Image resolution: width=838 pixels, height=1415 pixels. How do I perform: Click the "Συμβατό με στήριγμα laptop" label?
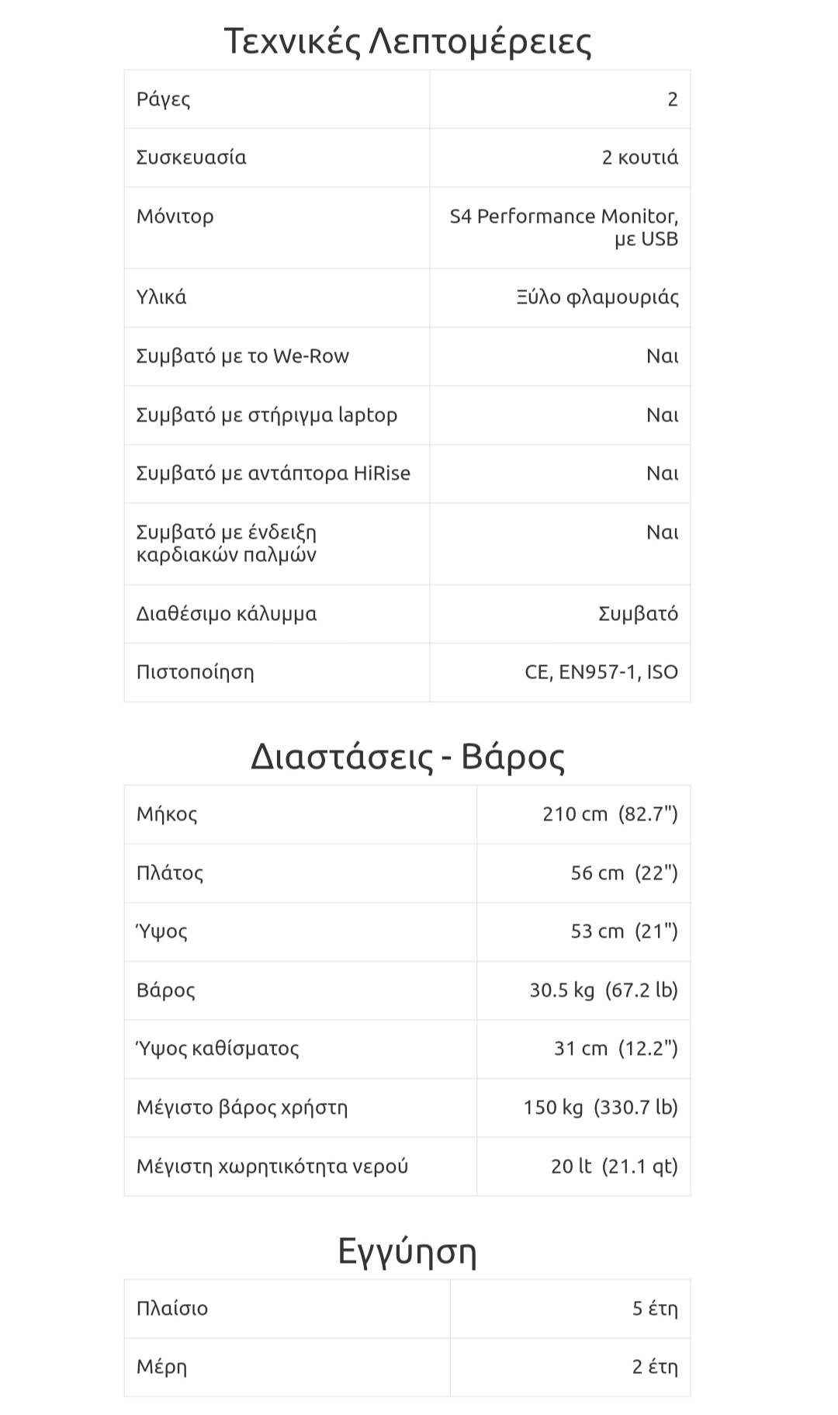[267, 415]
